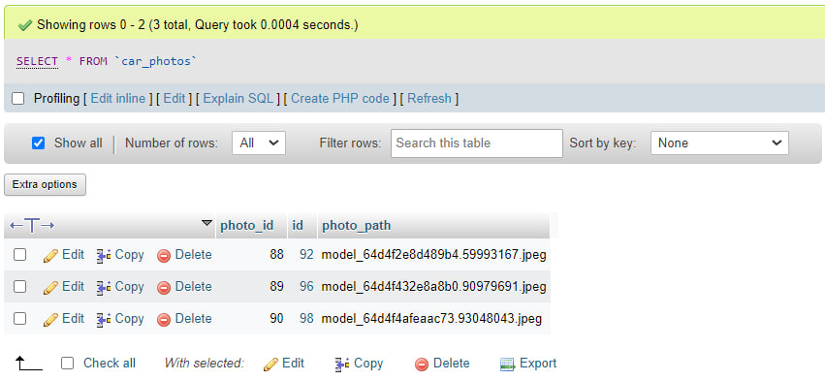
Task: Open the Sort by key dropdown
Action: pos(719,143)
